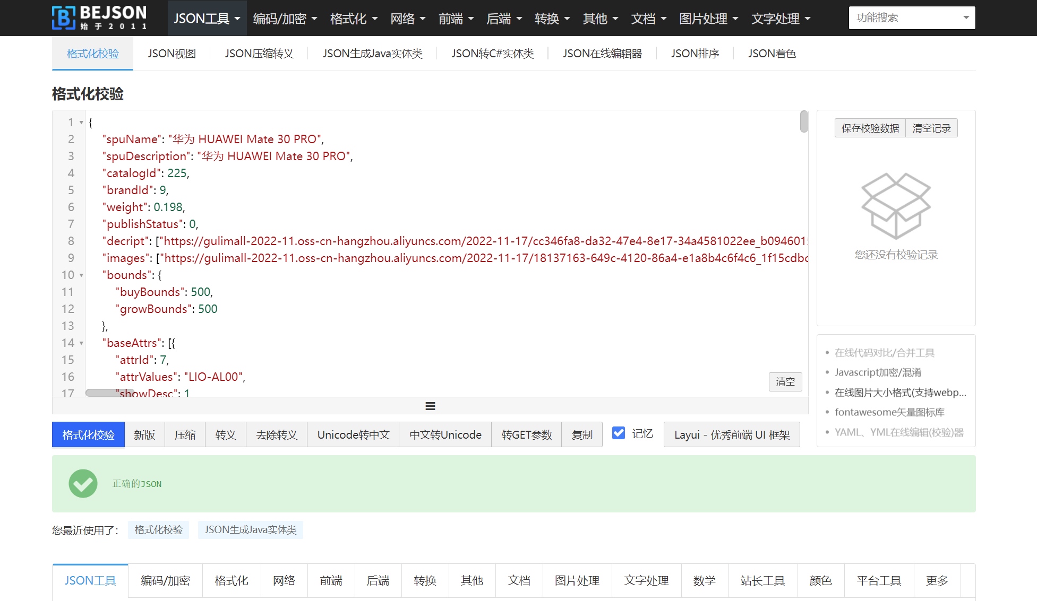Switch to the JSON排序 tab
This screenshot has height=601, width=1037.
click(695, 54)
